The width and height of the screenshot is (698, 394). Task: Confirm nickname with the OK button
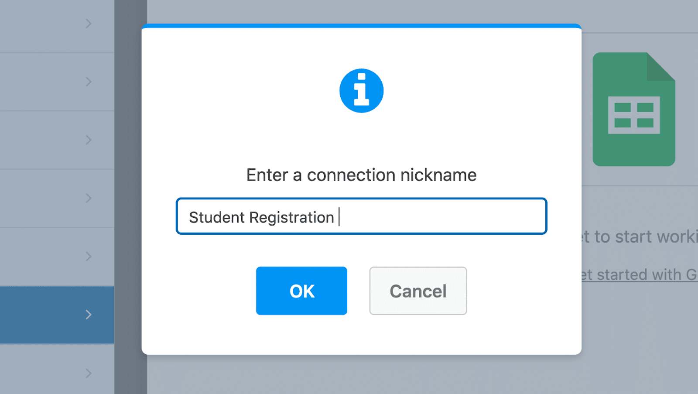click(301, 291)
